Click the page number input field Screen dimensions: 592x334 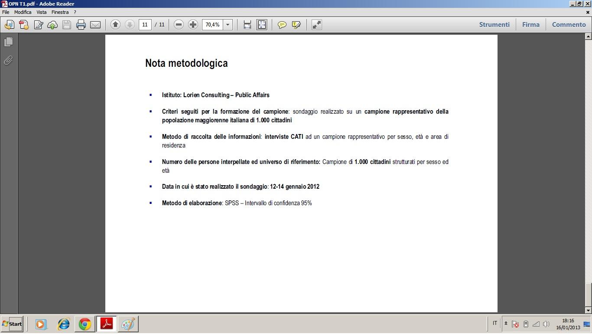tap(145, 25)
